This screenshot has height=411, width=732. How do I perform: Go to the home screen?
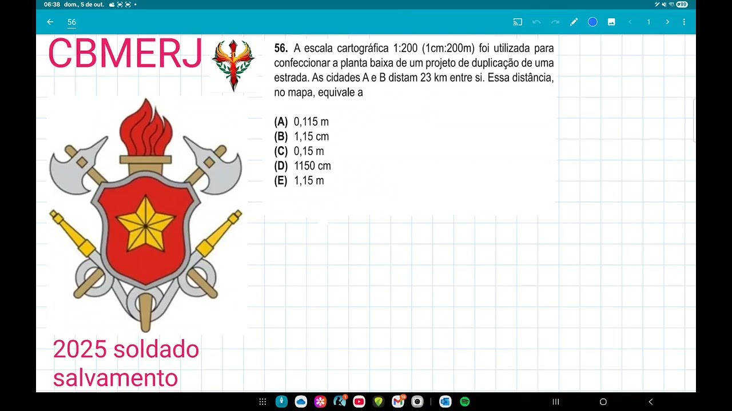pyautogui.click(x=603, y=402)
